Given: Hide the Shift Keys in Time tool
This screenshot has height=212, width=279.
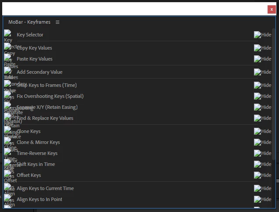Looking at the screenshot, I should pos(263,164).
